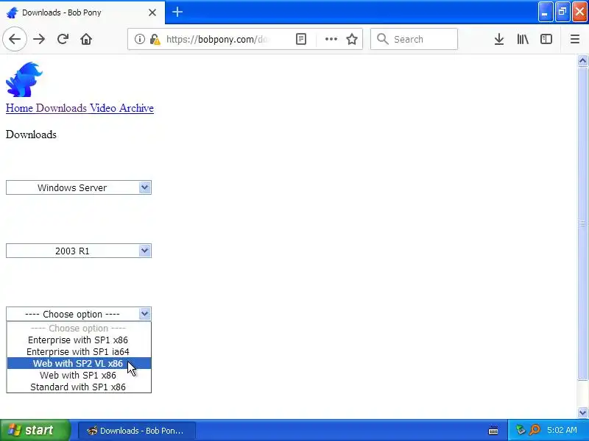
Task: Open the Video Archive link
Action: click(x=121, y=108)
